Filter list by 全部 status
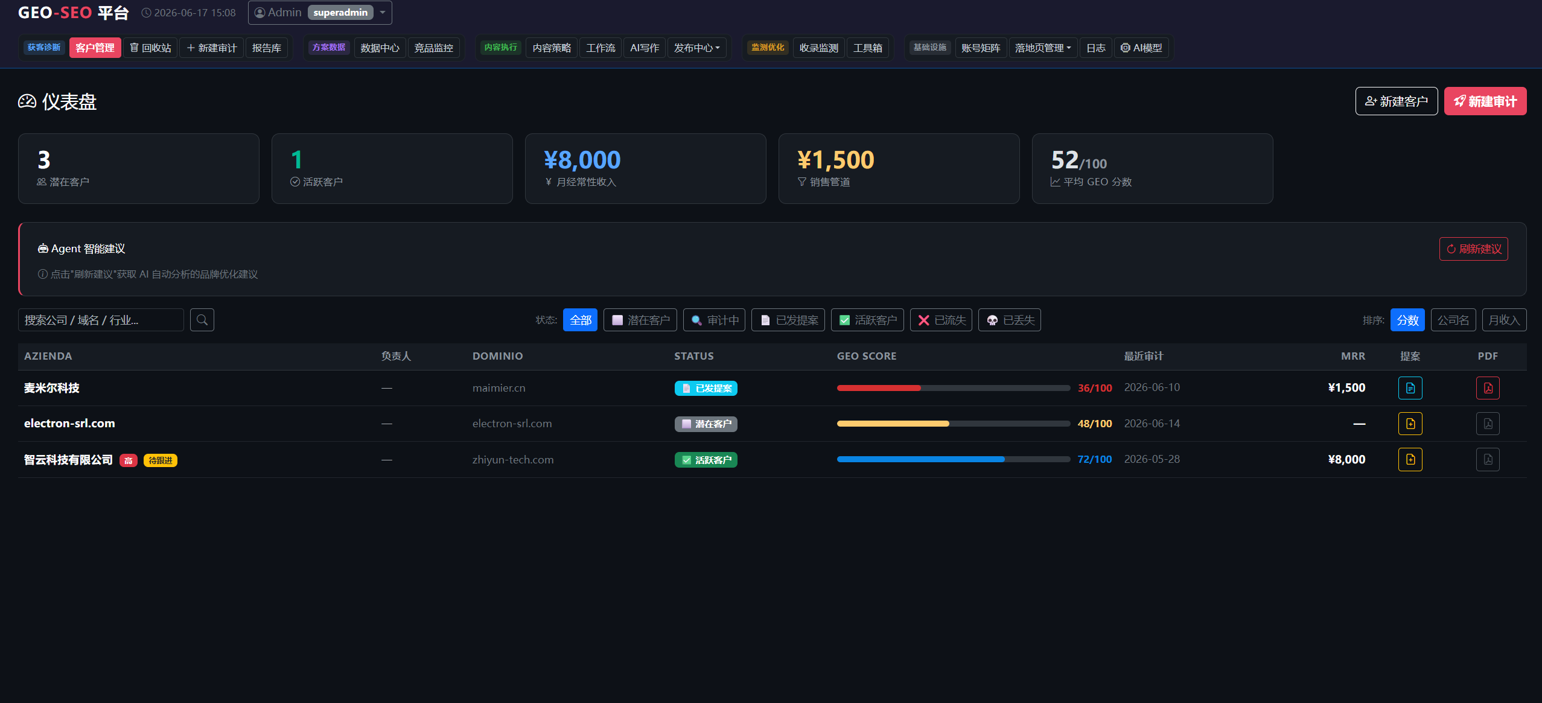This screenshot has height=703, width=1542. pos(580,320)
